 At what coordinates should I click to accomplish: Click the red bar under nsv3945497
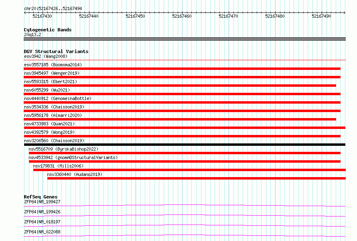click(x=182, y=77)
